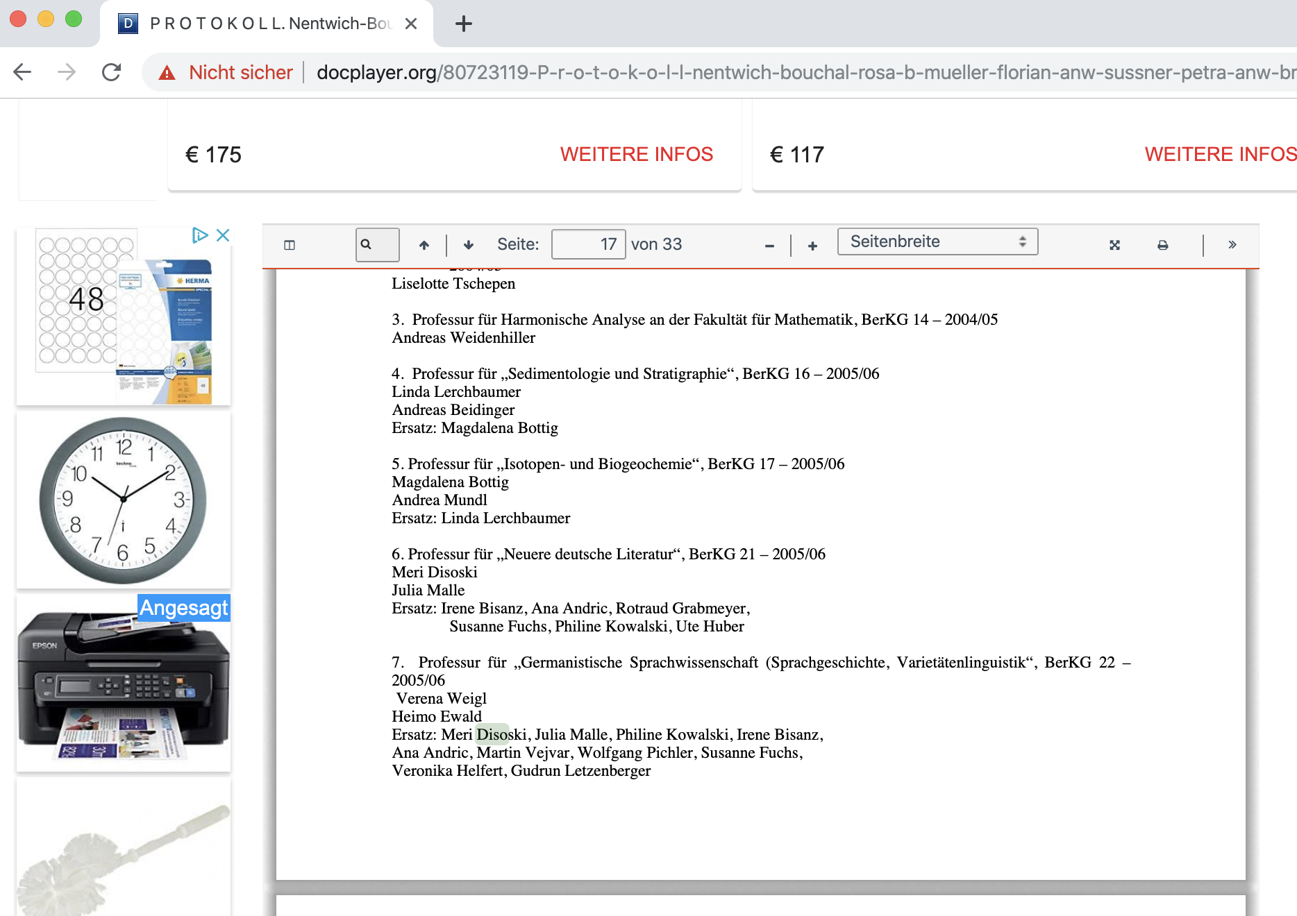
Task: Click item 5 Isotopen- und Biogeochemie heading
Action: (x=618, y=464)
